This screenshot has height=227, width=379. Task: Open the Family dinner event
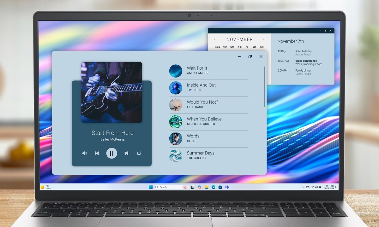point(303,71)
